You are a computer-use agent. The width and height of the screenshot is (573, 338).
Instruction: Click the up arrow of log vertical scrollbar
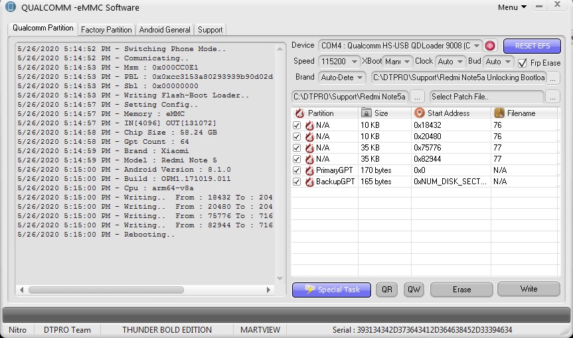point(280,49)
